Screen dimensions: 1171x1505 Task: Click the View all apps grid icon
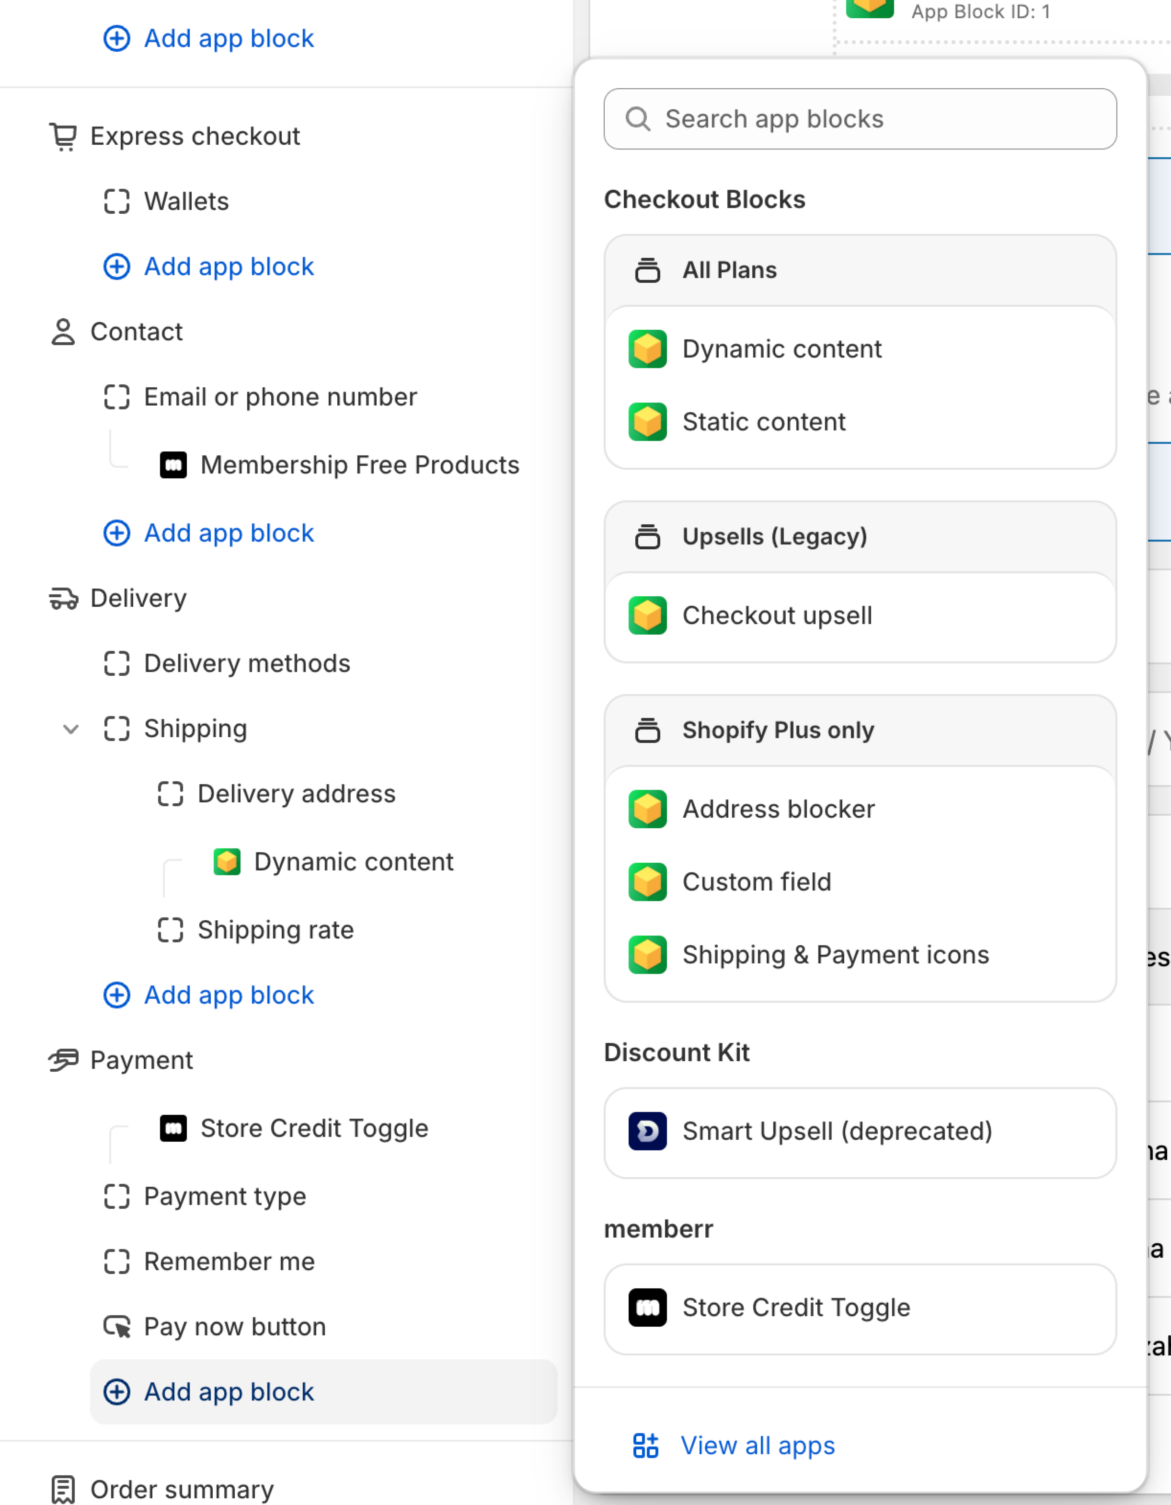click(645, 1445)
